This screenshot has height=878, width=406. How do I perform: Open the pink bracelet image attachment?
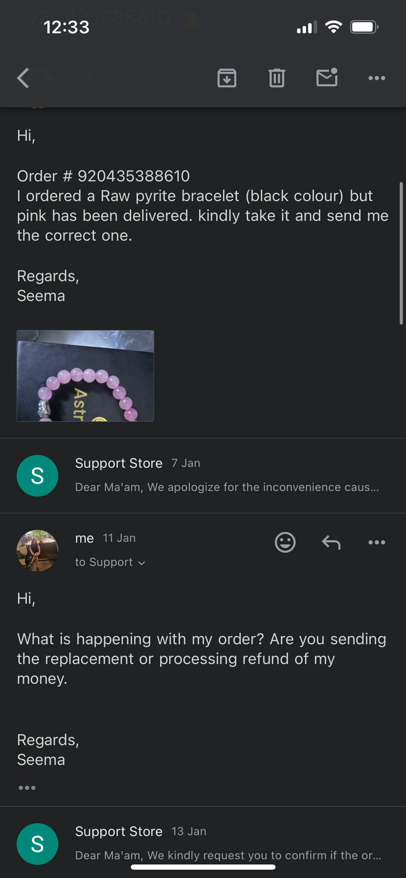(x=85, y=376)
